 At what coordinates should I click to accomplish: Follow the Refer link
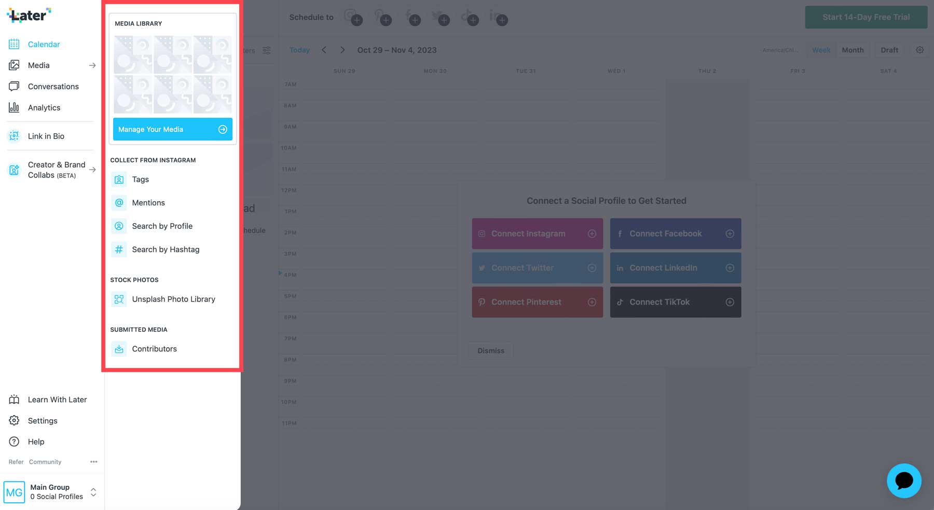[x=16, y=462]
